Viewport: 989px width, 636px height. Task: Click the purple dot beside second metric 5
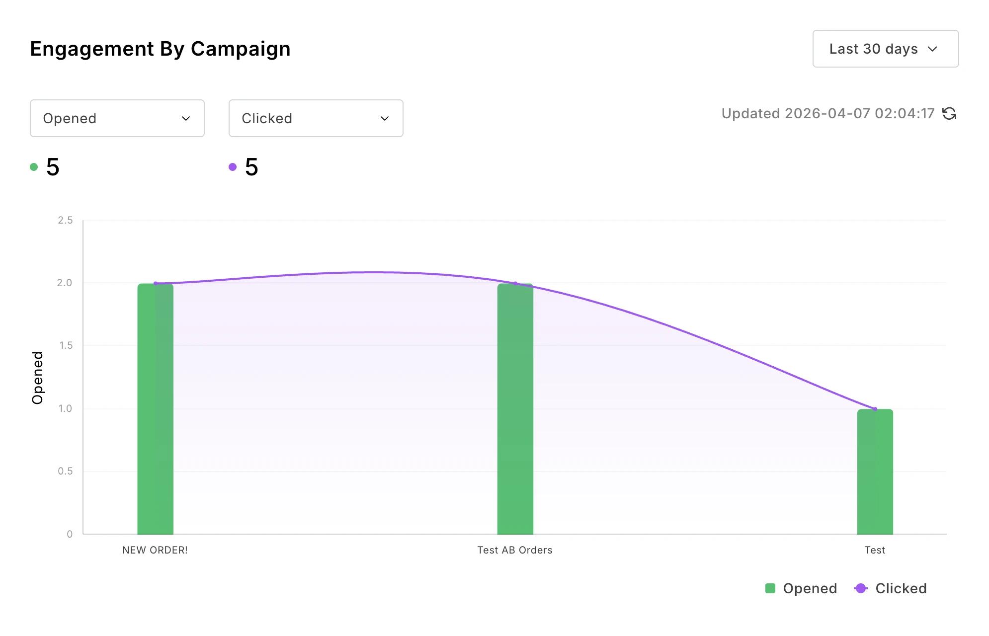click(x=233, y=166)
